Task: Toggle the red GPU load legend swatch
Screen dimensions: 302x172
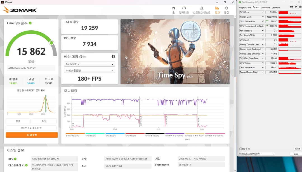Action: [135, 134]
